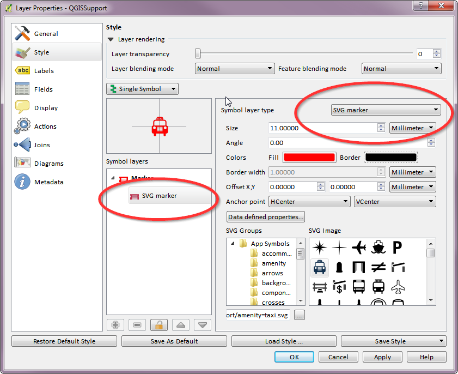Open the General settings section
This screenshot has width=458, height=374.
(57, 34)
